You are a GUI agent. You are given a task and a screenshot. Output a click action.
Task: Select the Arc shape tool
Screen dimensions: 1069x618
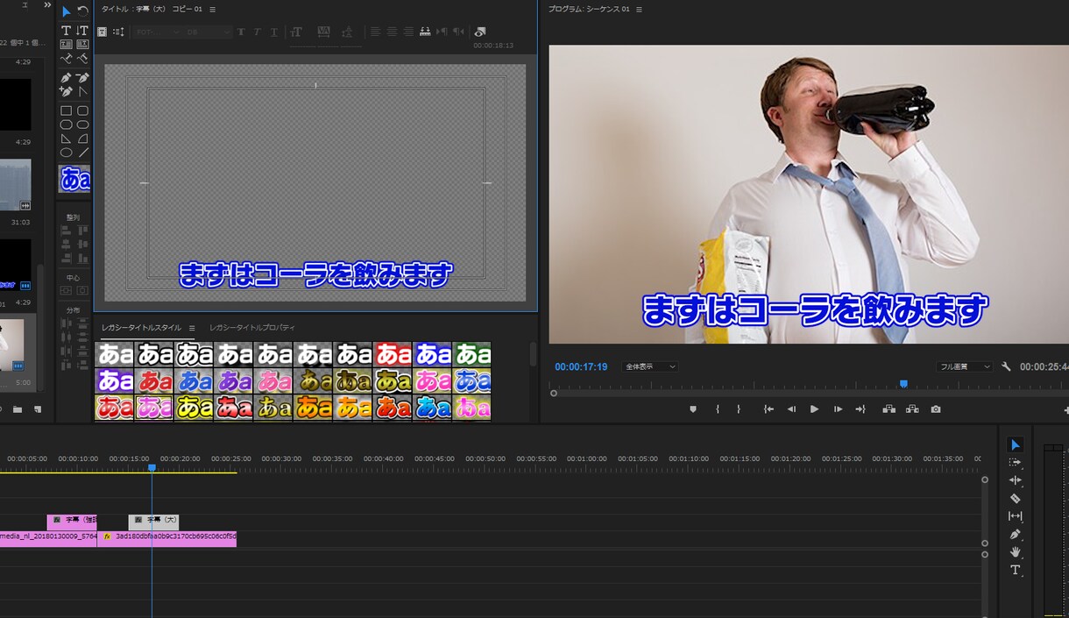82,139
